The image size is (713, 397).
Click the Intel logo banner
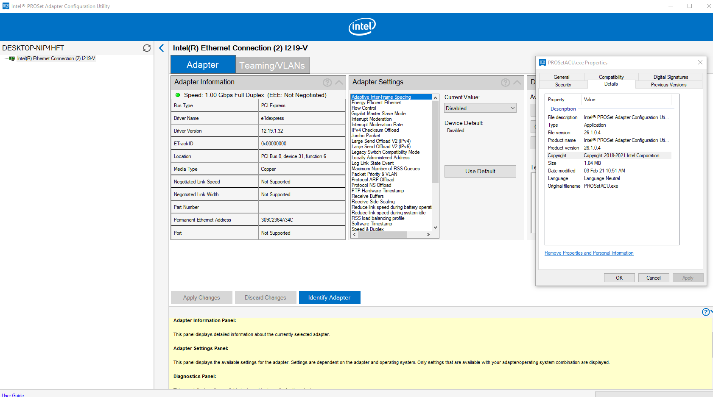pyautogui.click(x=362, y=26)
